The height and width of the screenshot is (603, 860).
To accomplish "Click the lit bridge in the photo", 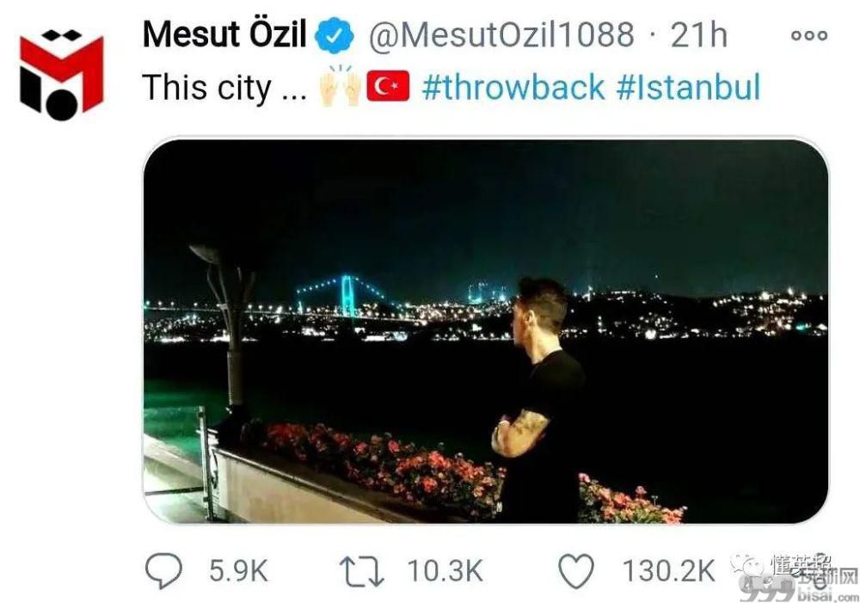I will 347,296.
